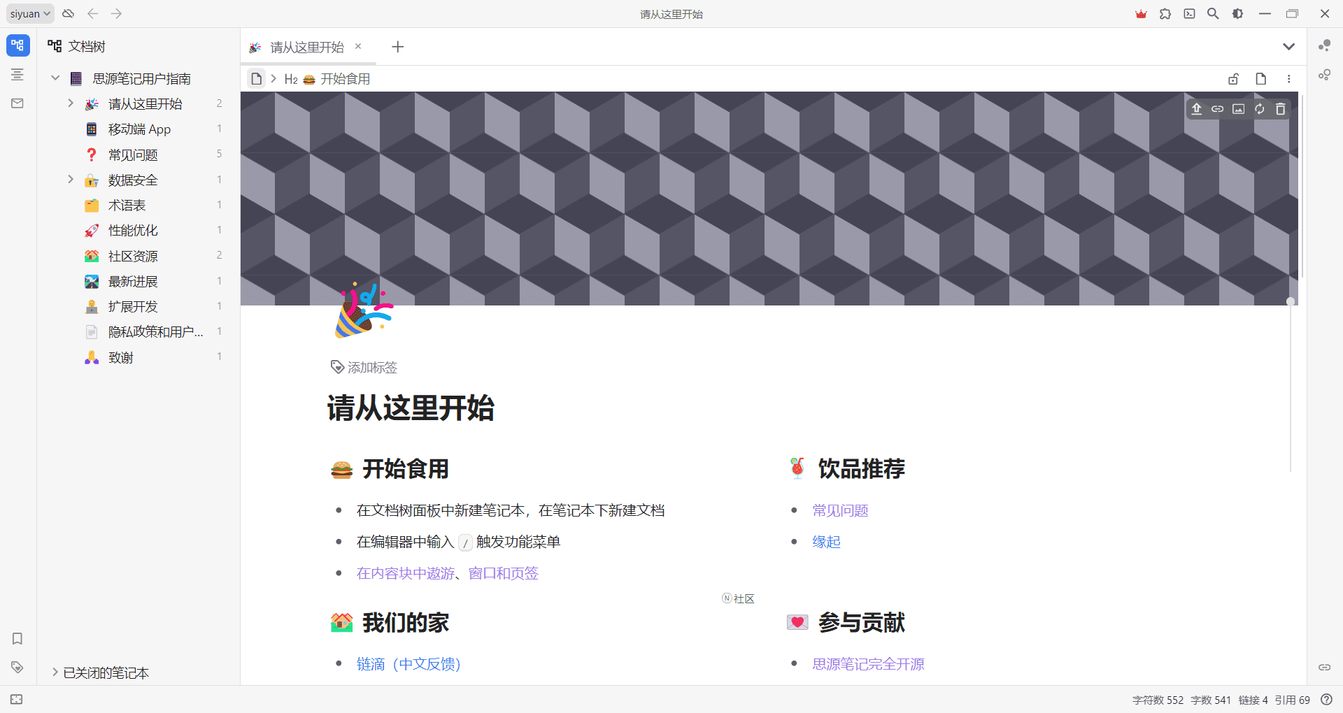Open the siyun workspace dropdown

coord(31,13)
